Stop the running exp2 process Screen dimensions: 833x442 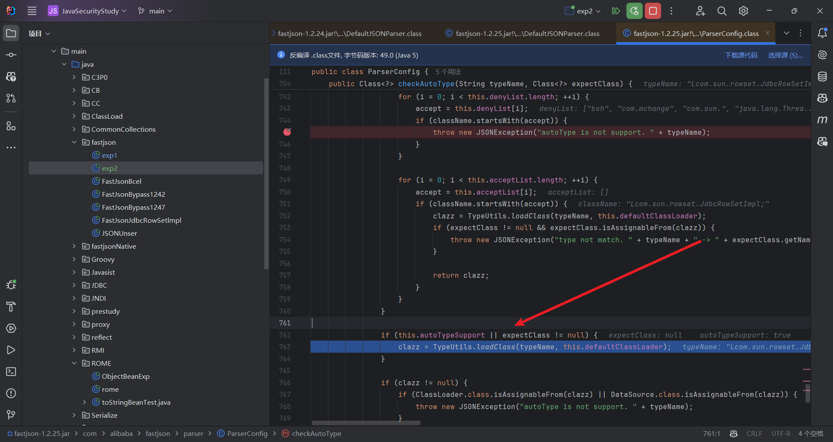(653, 11)
